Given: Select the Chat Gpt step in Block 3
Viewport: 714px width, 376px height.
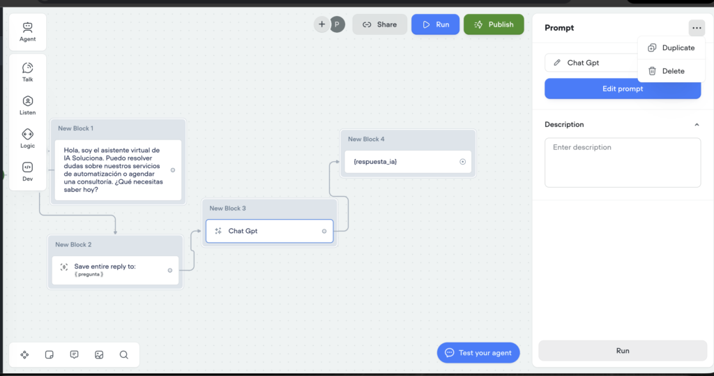Looking at the screenshot, I should point(269,231).
